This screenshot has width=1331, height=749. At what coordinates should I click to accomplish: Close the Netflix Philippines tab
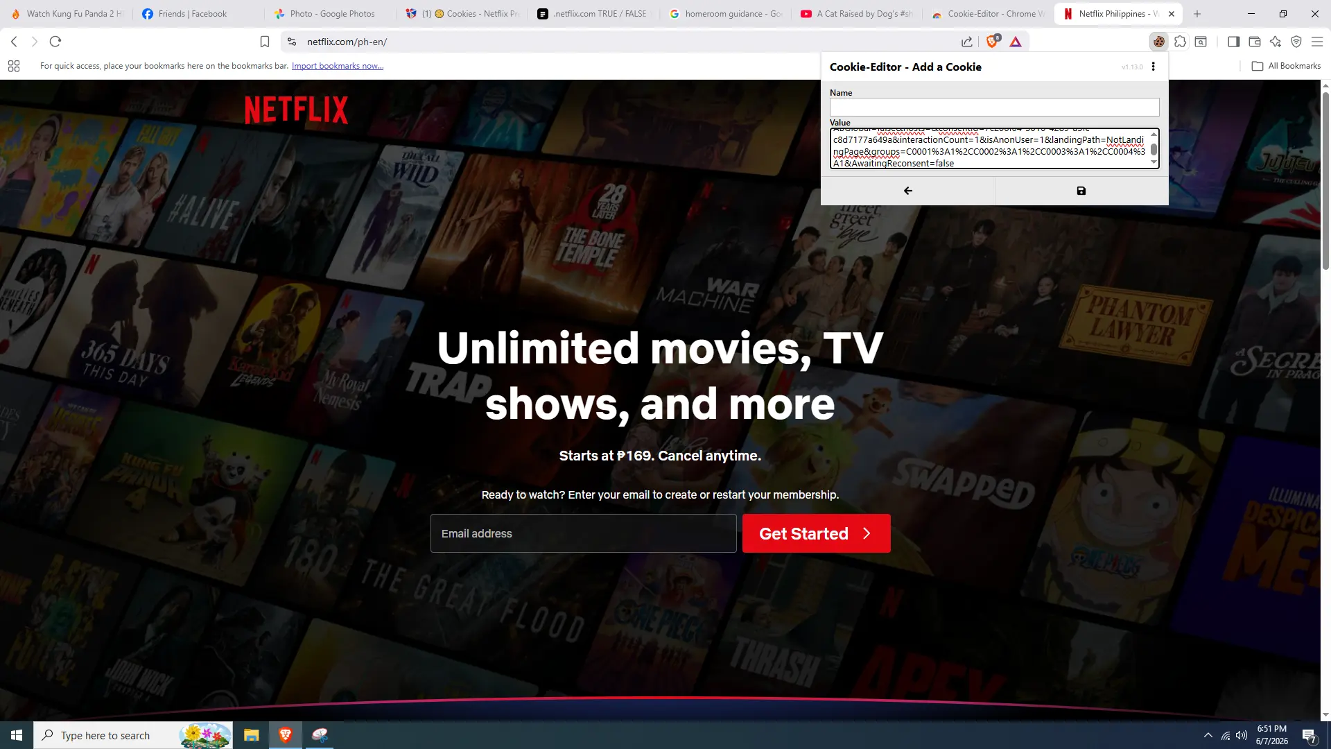click(x=1172, y=14)
